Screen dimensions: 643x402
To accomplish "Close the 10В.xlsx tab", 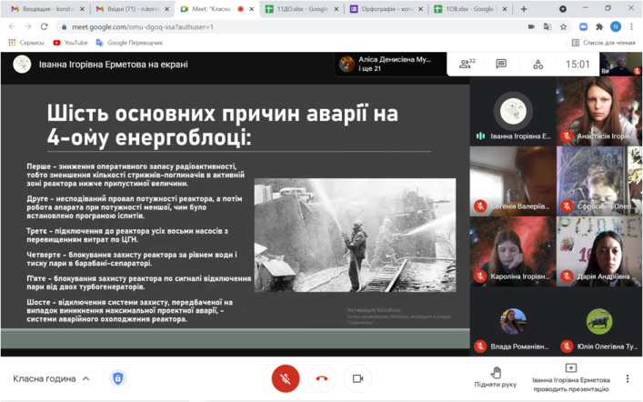I will pyautogui.click(x=505, y=9).
